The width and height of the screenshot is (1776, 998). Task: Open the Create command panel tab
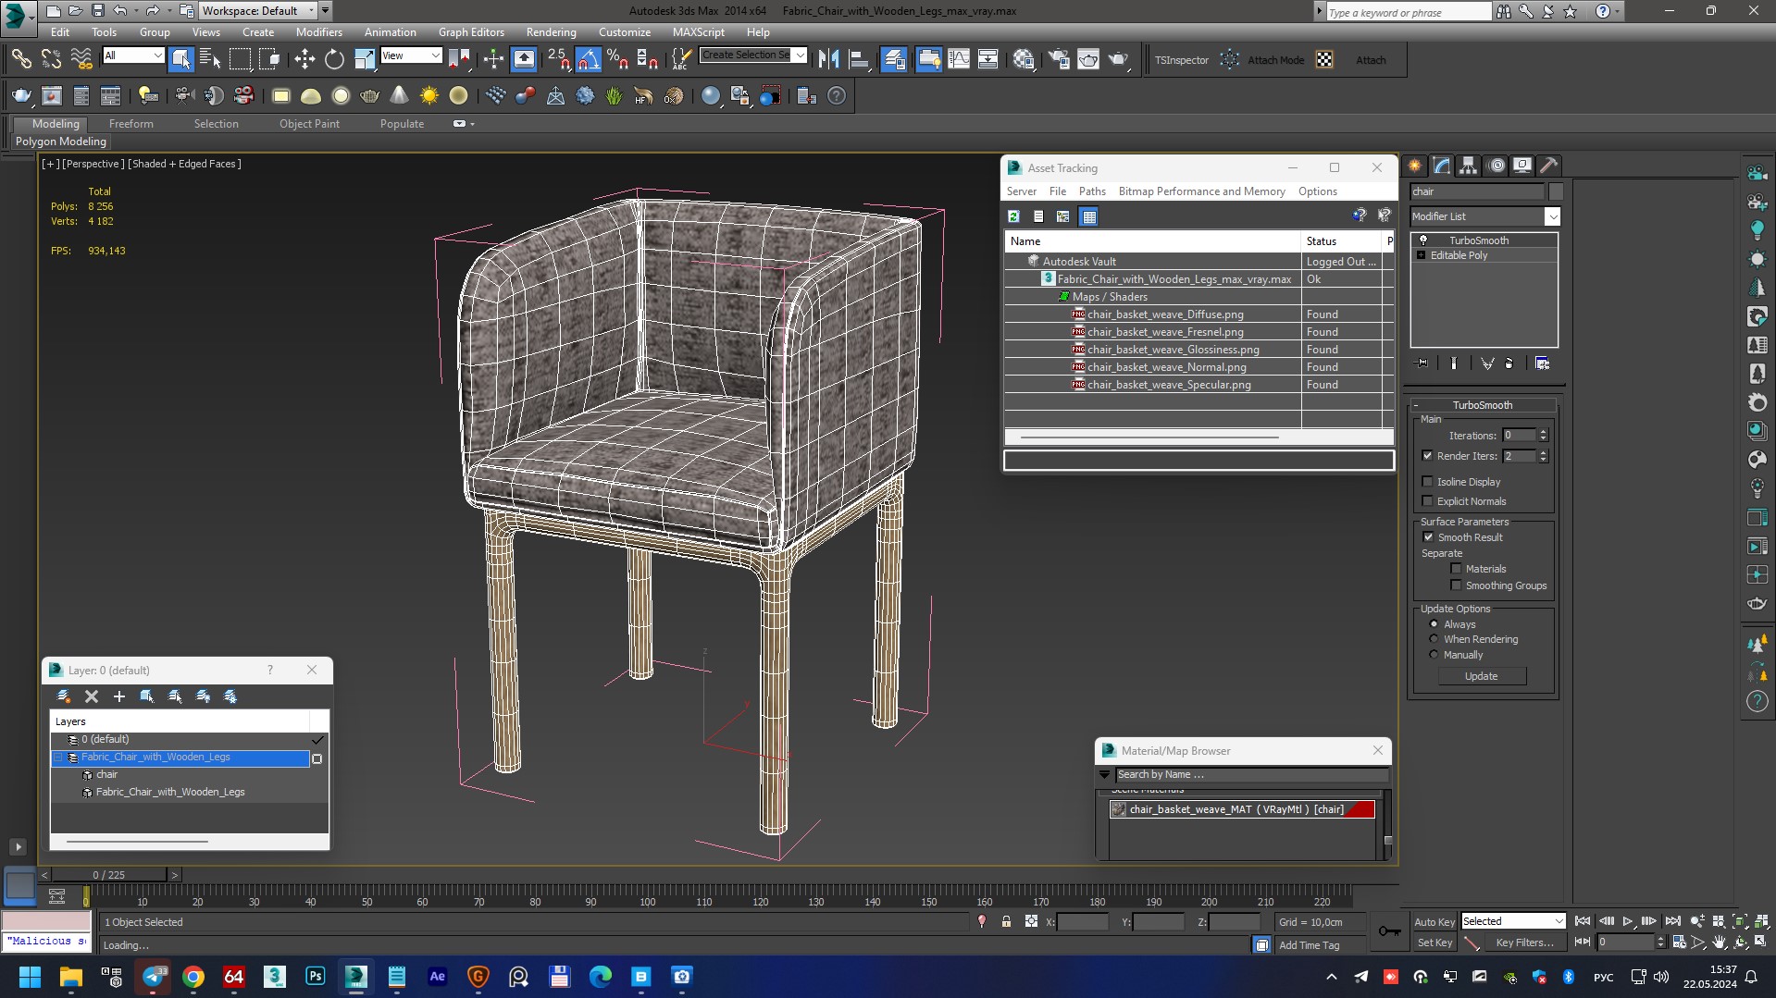pos(1414,166)
